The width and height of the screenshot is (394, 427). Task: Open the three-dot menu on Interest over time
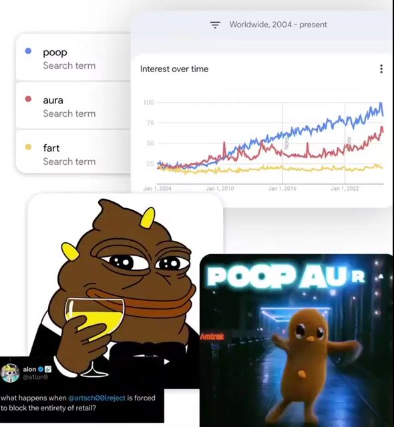coord(381,69)
